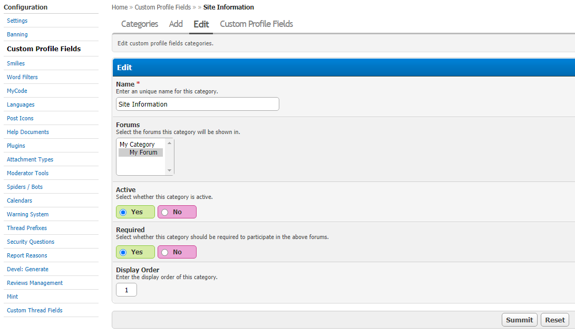This screenshot has width=575, height=334.
Task: Navigate to Thread Prefixes in the sidebar
Action: click(x=27, y=228)
